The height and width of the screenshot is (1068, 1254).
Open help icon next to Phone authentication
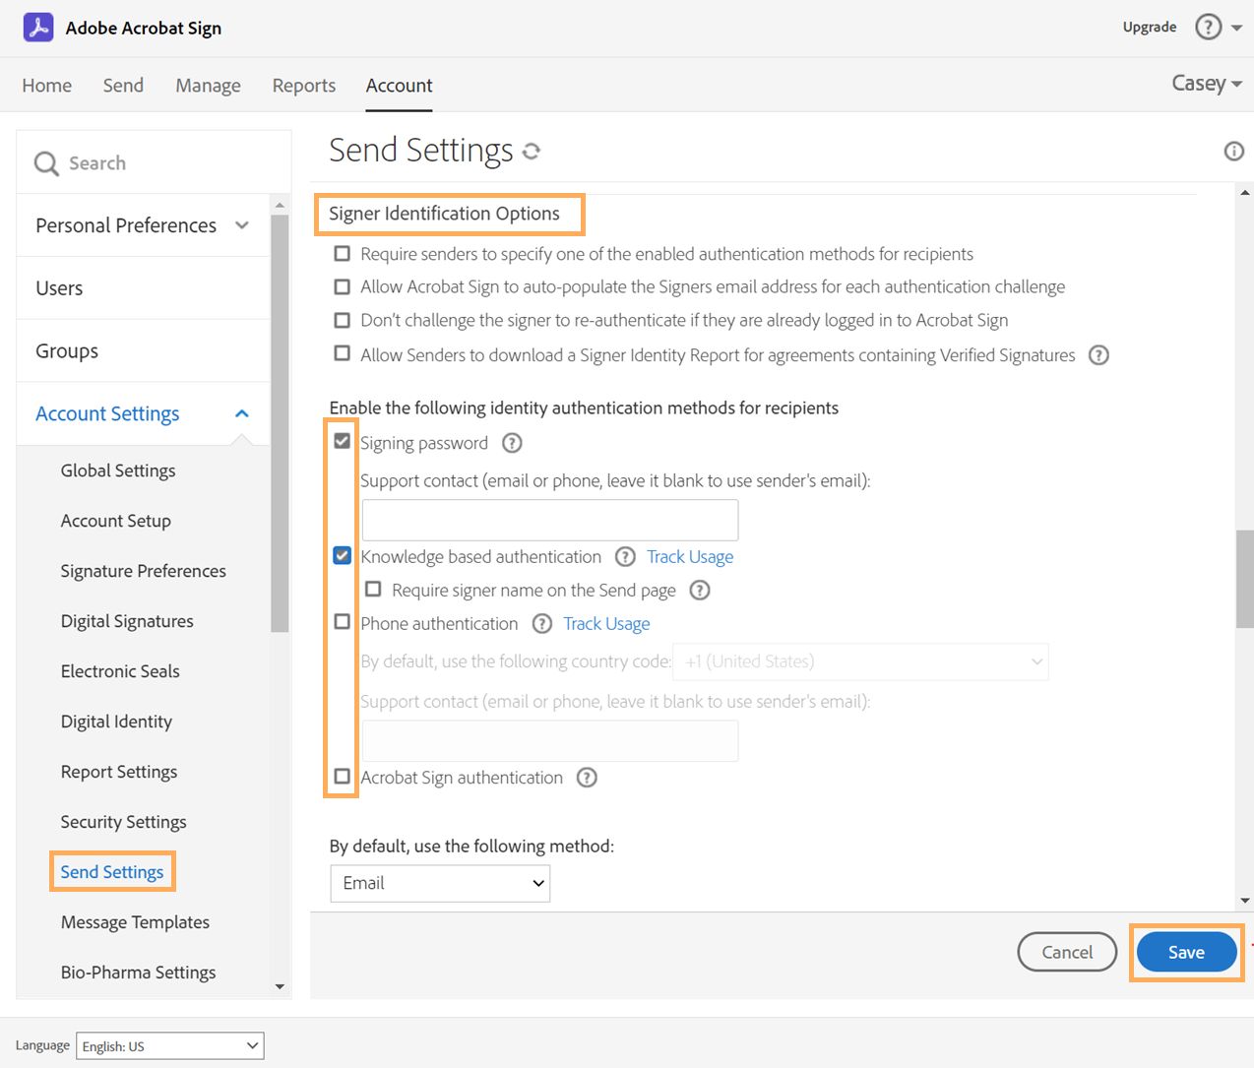click(541, 624)
